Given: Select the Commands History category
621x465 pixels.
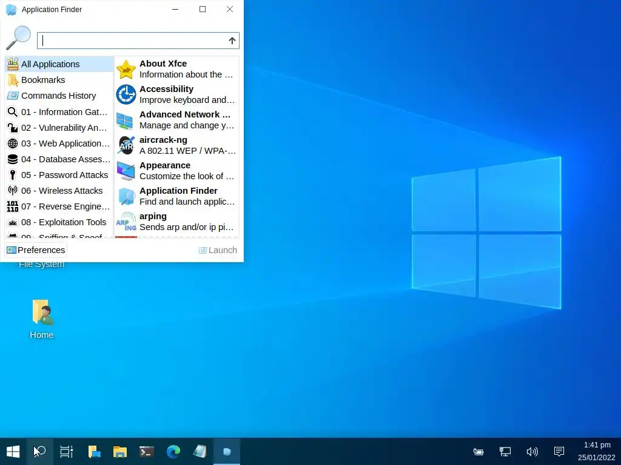Looking at the screenshot, I should 59,96.
